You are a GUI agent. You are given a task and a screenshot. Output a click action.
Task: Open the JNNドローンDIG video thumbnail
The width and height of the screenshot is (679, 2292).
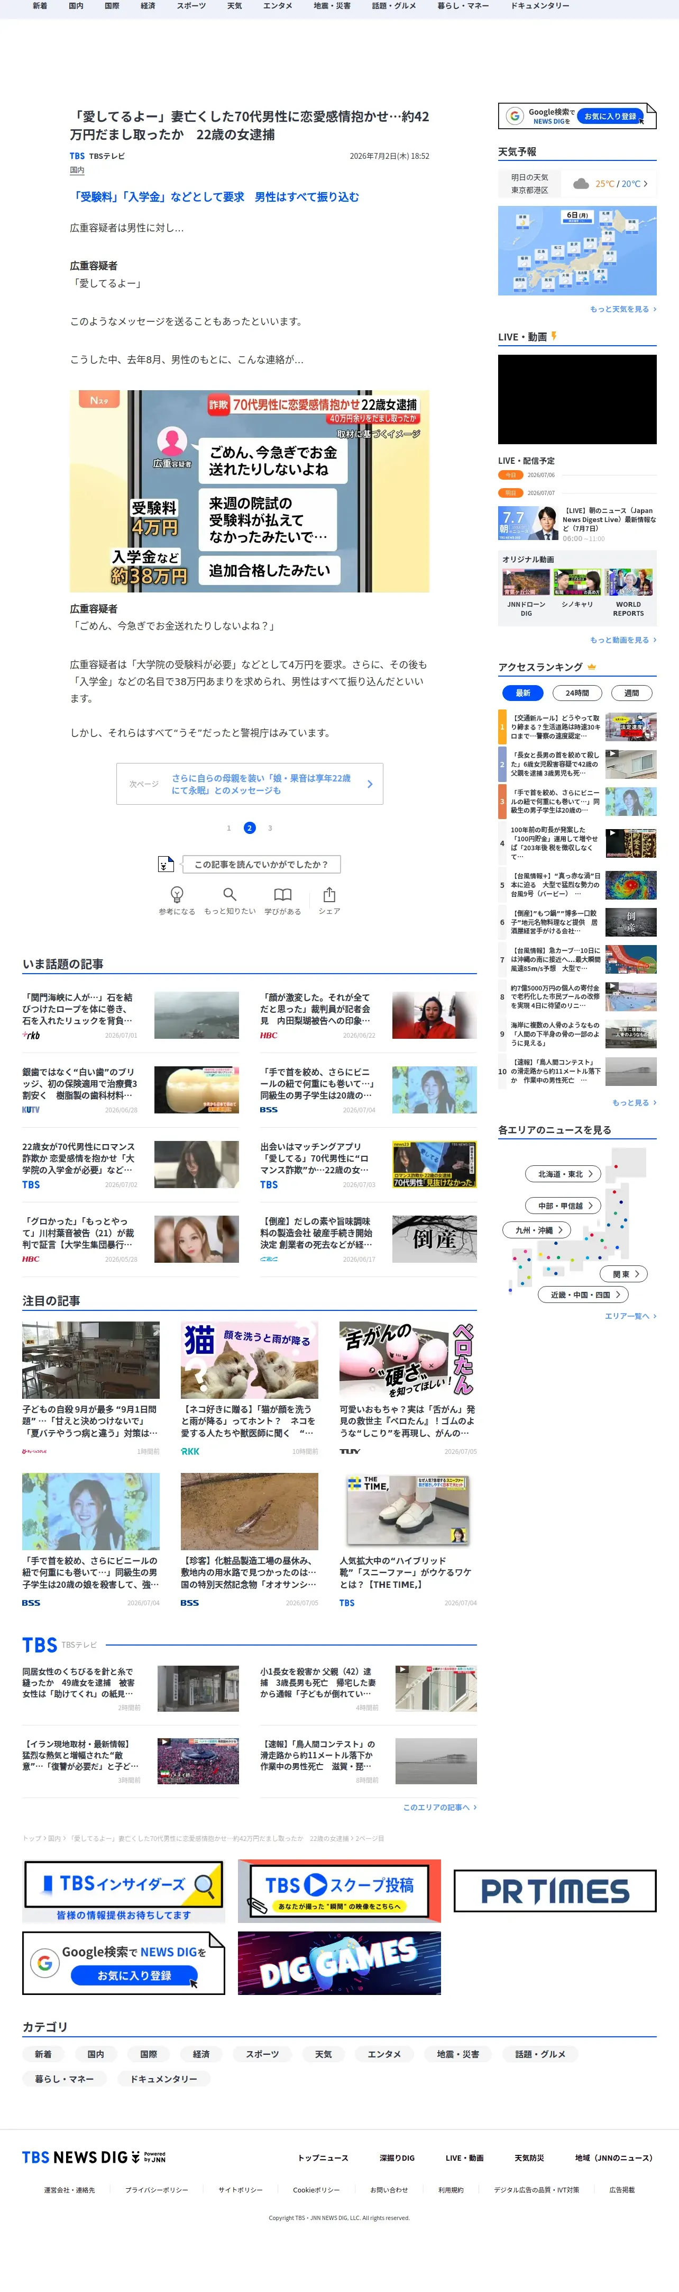[526, 582]
